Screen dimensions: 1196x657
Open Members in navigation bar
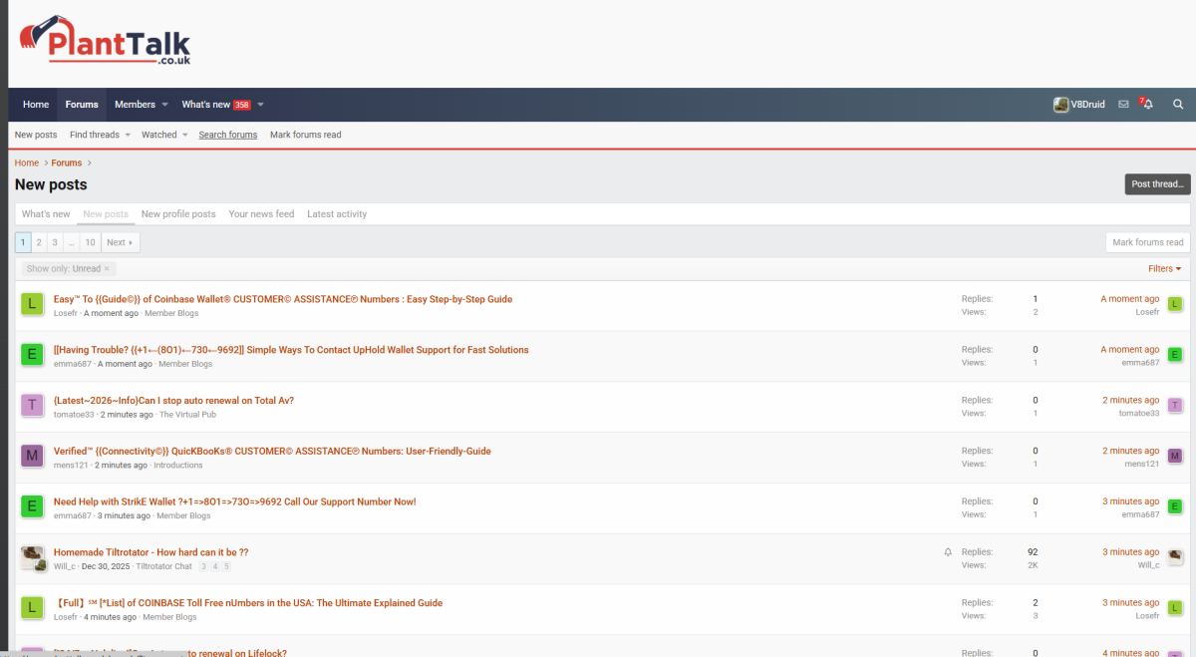click(x=135, y=105)
